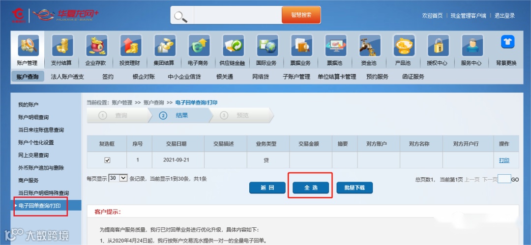Image resolution: width=531 pixels, height=245 pixels.
Task: Open the records-per-page dropdown showing 30
Action: 118,178
